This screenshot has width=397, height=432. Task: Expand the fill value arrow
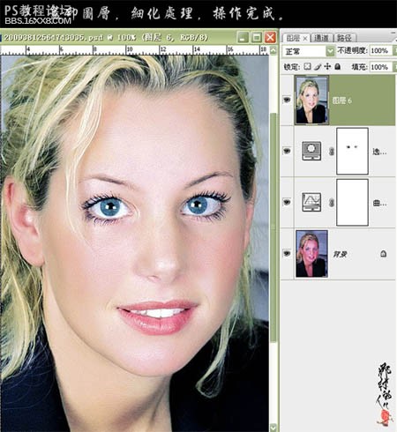[x=395, y=67]
